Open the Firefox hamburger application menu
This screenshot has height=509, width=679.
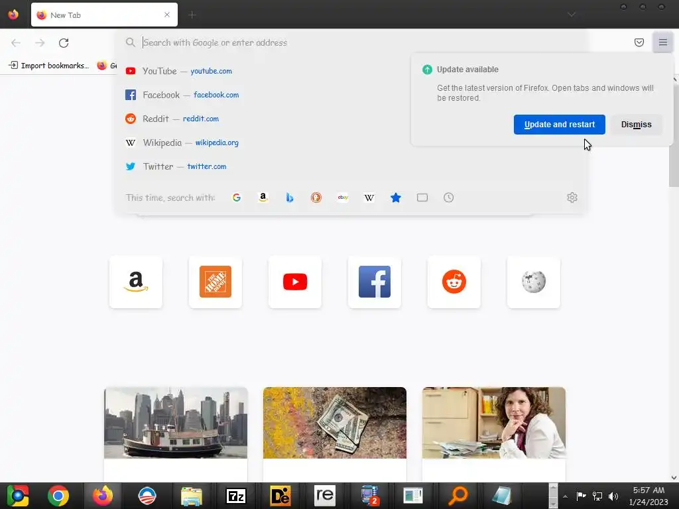[x=662, y=42]
